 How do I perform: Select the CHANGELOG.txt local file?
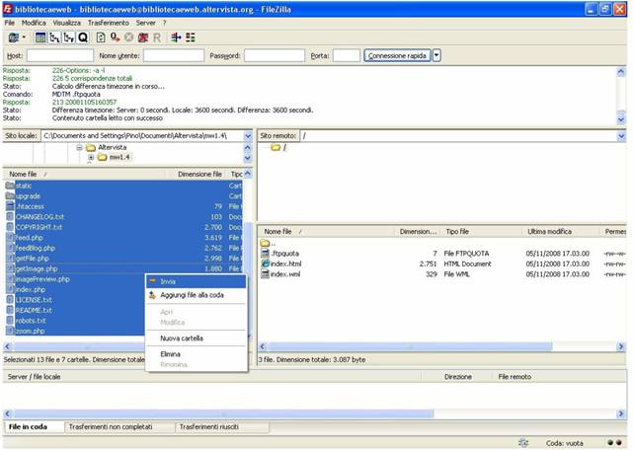point(123,217)
